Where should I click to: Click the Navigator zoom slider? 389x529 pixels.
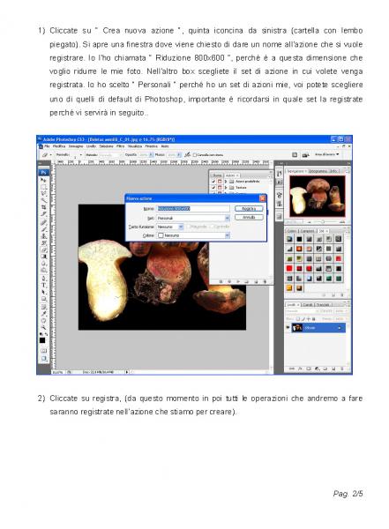(x=323, y=222)
